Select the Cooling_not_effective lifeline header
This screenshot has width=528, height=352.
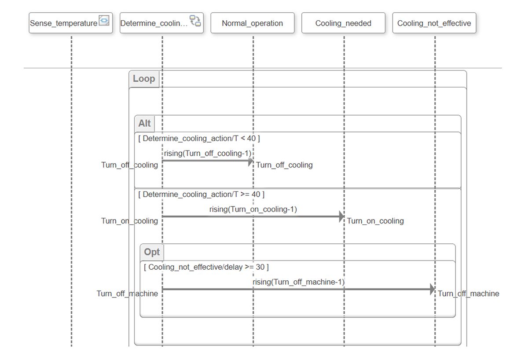pyautogui.click(x=434, y=22)
